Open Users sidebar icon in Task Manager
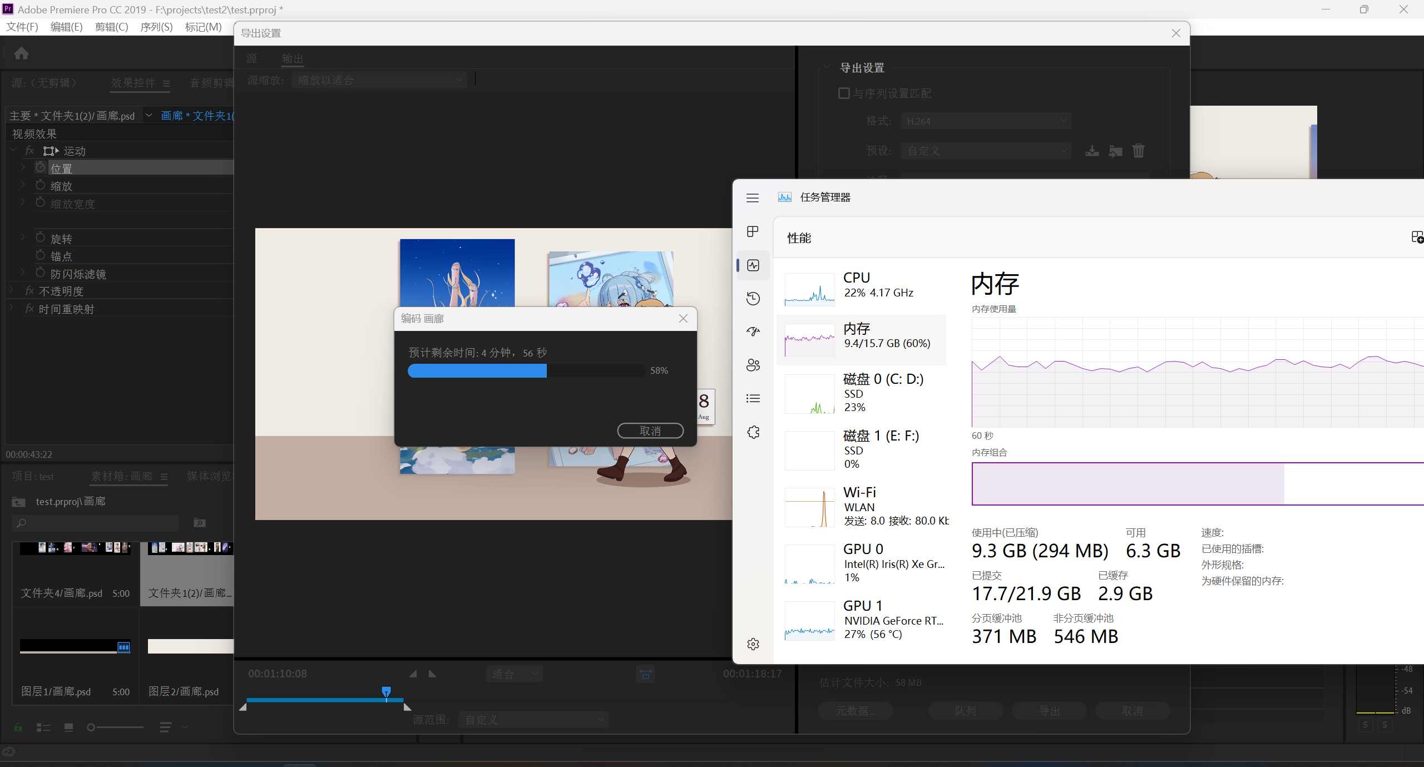 pyautogui.click(x=753, y=365)
